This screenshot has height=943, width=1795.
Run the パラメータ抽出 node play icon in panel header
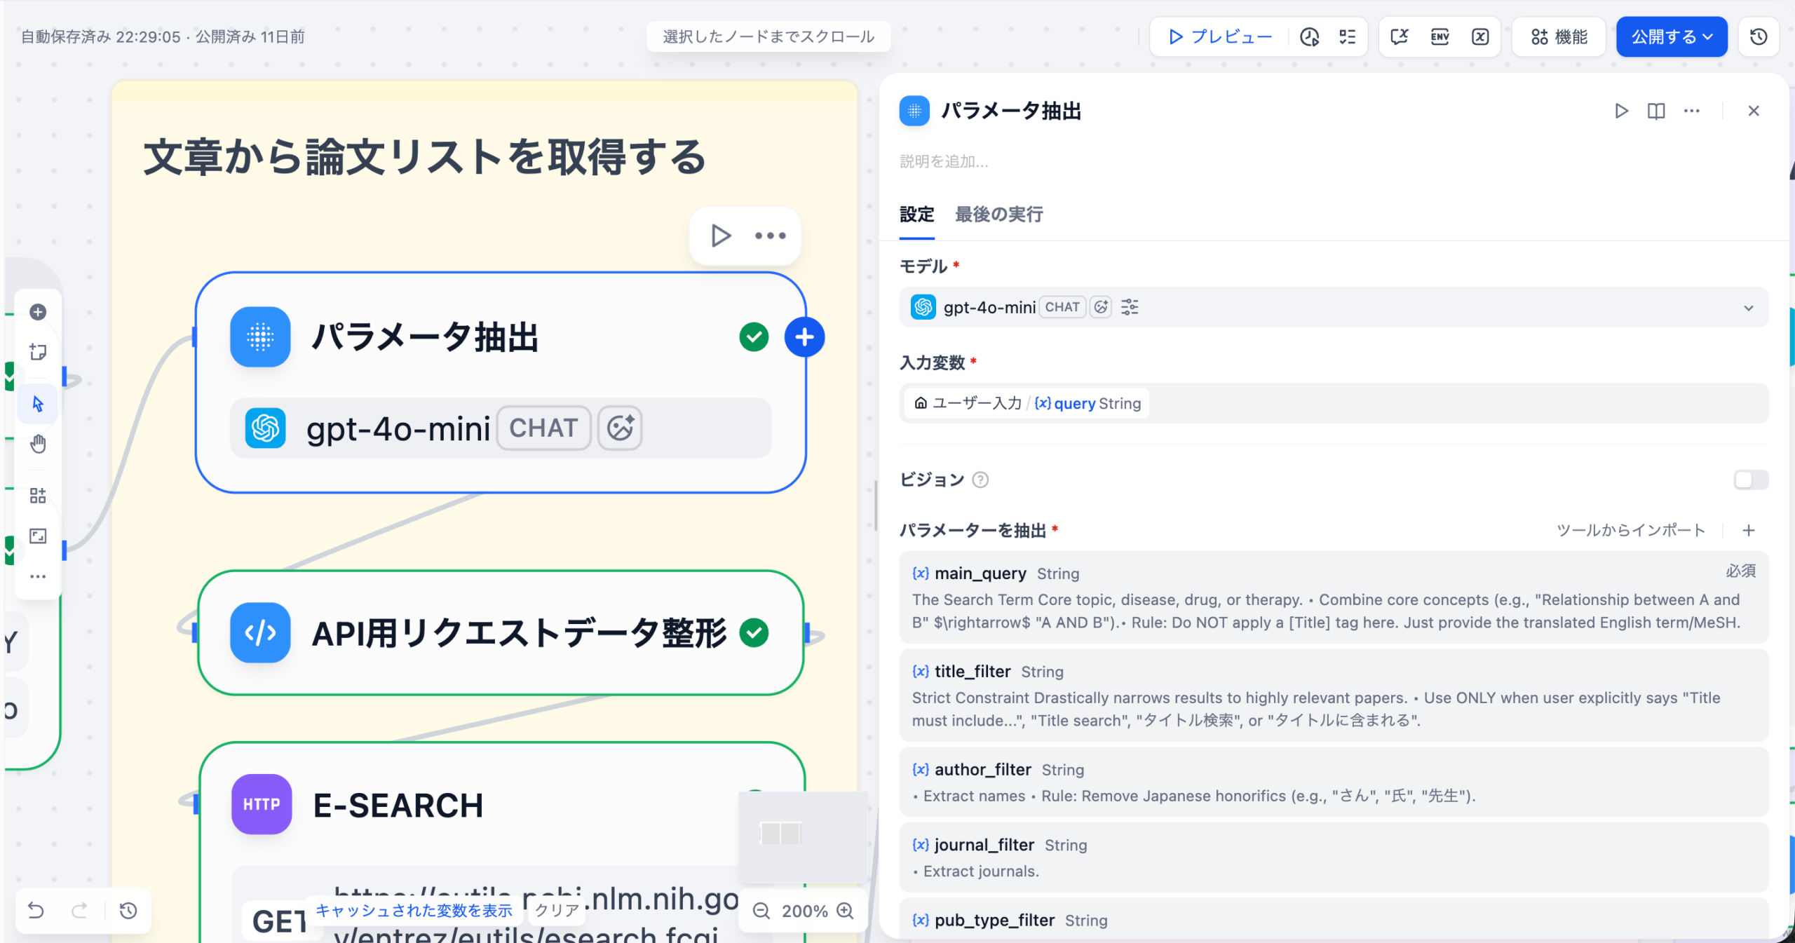coord(1620,111)
